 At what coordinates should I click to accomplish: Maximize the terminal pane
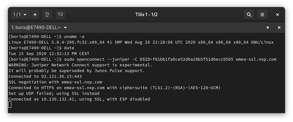[268, 27]
